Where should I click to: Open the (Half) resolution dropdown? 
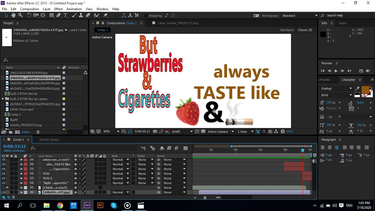(x=182, y=132)
